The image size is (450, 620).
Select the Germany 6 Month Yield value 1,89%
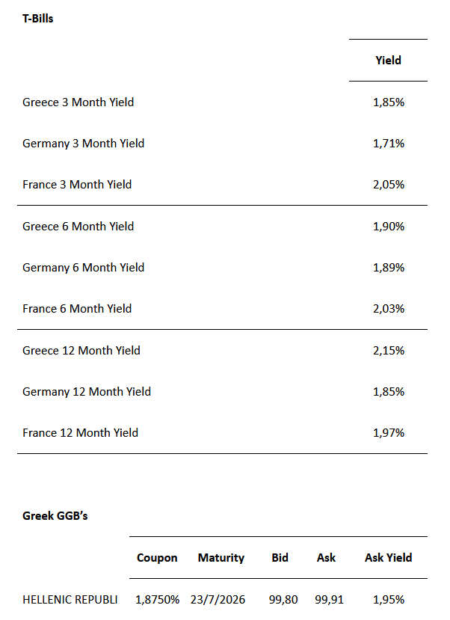388,268
